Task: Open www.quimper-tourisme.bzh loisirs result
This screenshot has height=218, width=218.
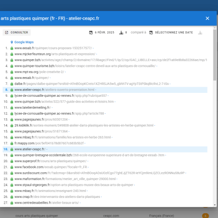Action: click(x=85, y=66)
